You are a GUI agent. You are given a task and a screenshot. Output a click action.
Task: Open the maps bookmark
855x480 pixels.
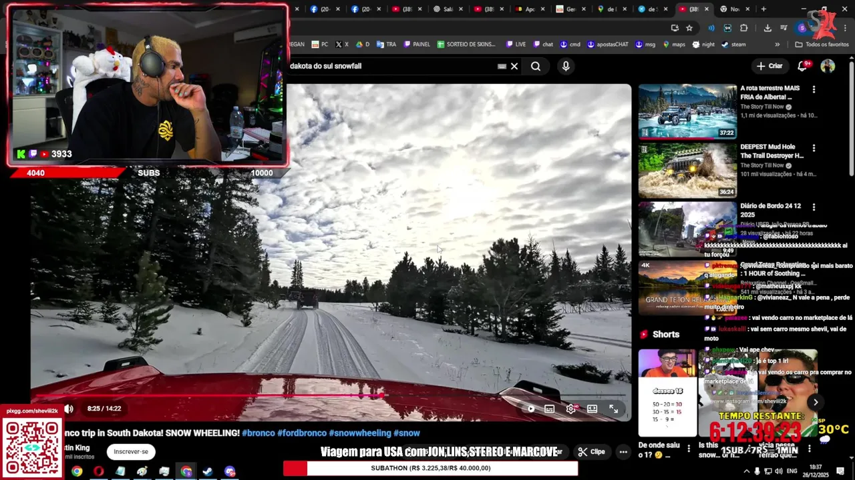[x=673, y=45]
